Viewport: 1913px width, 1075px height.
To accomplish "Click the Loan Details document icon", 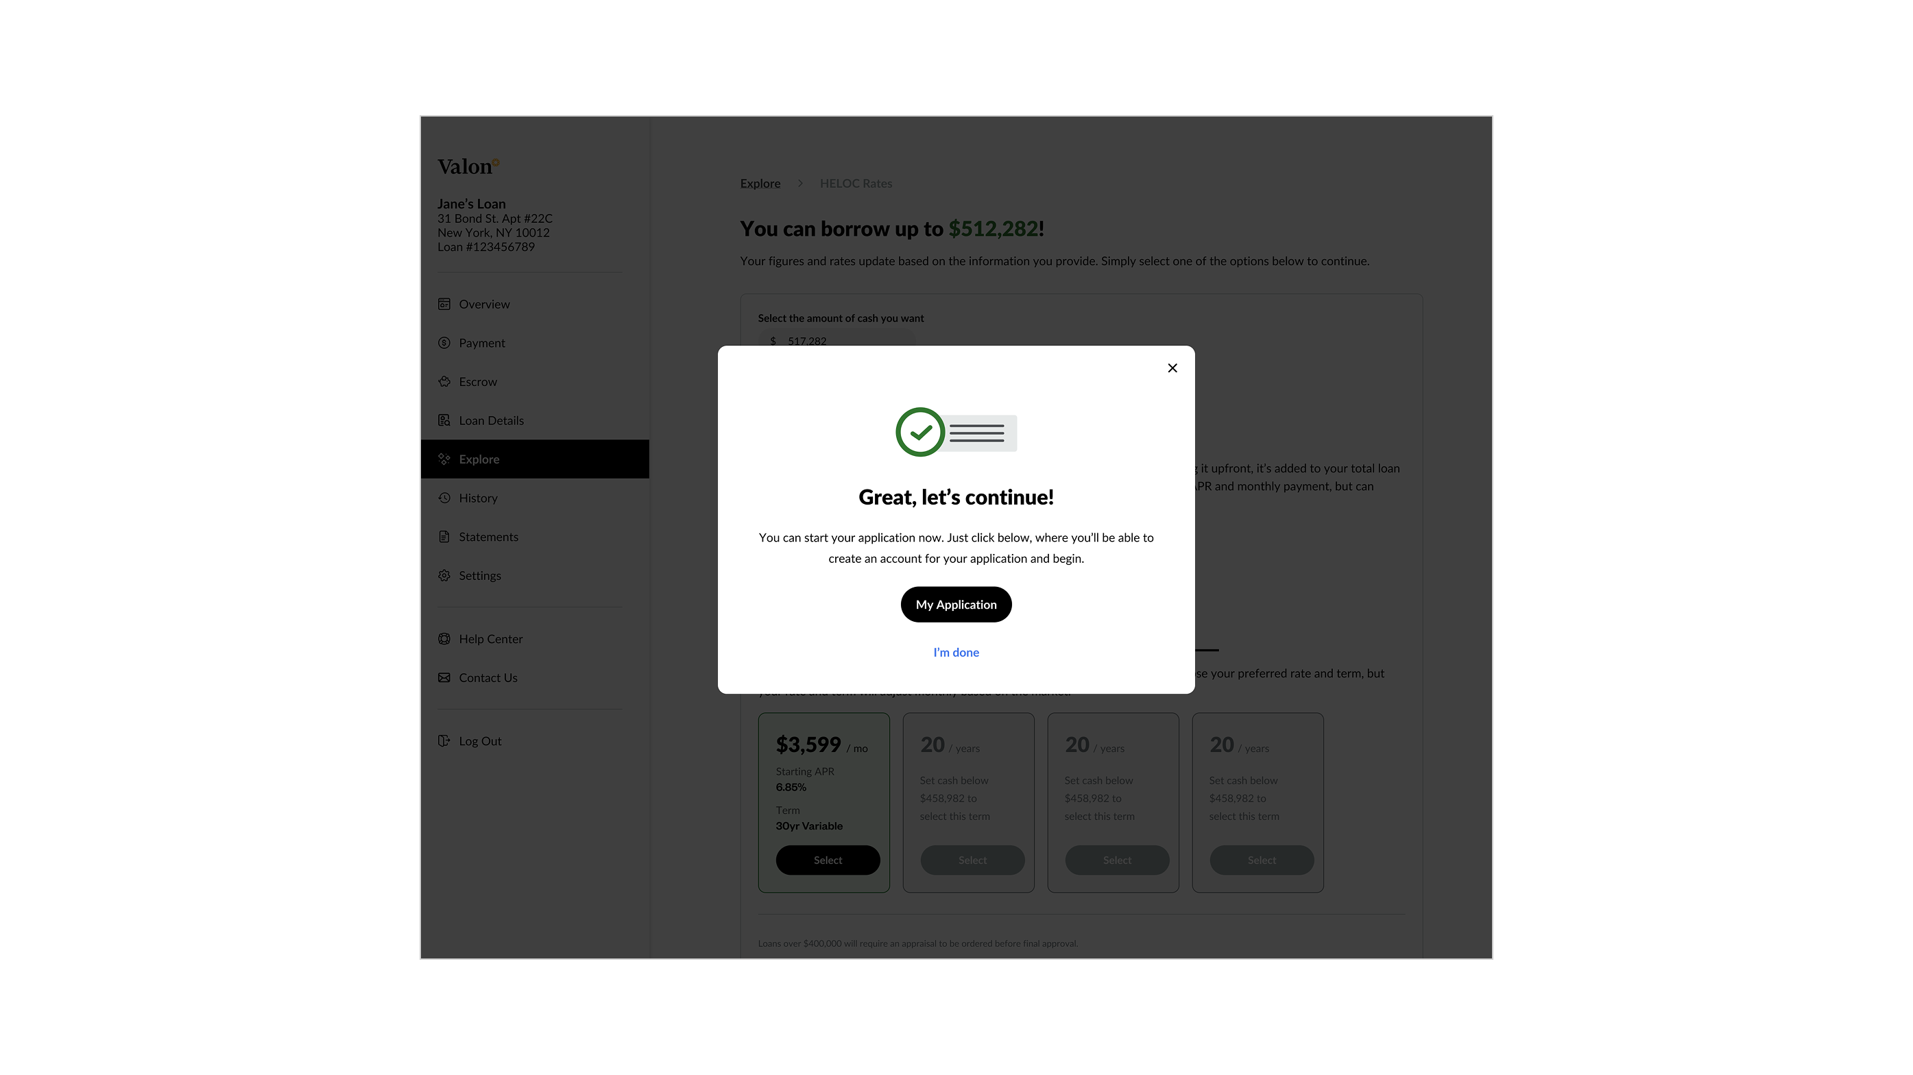I will (x=444, y=420).
